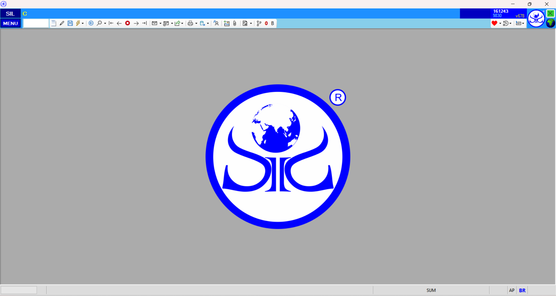The width and height of the screenshot is (556, 296).
Task: Jump to the last record
Action: coord(145,23)
